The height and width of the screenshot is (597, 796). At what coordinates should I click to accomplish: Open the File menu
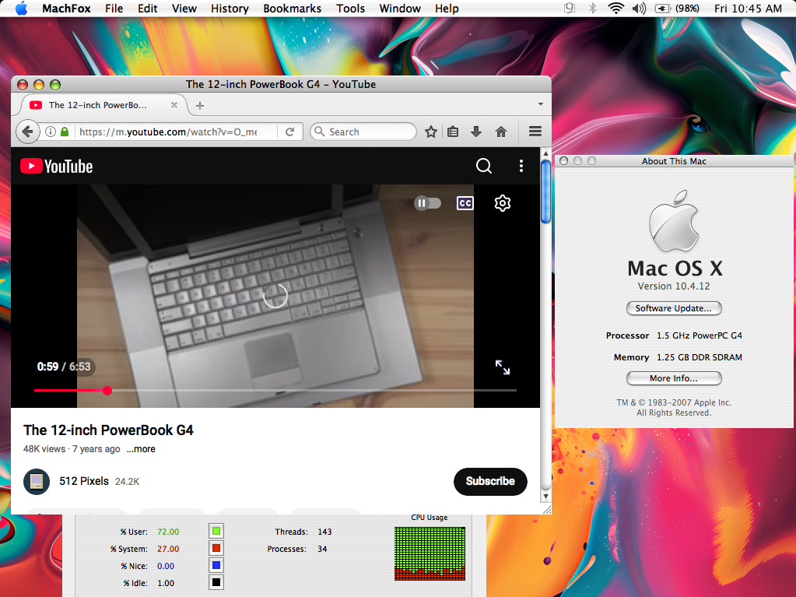[114, 9]
